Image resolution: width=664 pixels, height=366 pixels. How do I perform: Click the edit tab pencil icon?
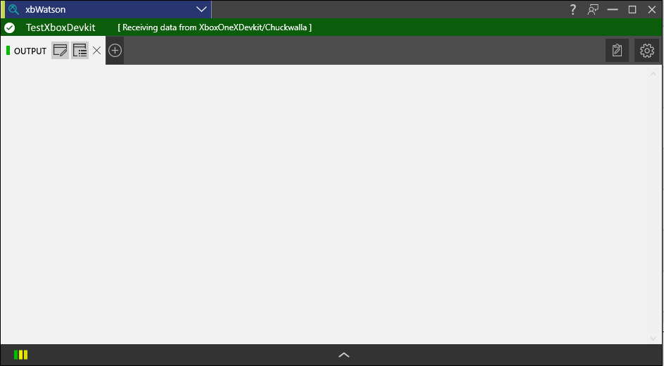[60, 51]
